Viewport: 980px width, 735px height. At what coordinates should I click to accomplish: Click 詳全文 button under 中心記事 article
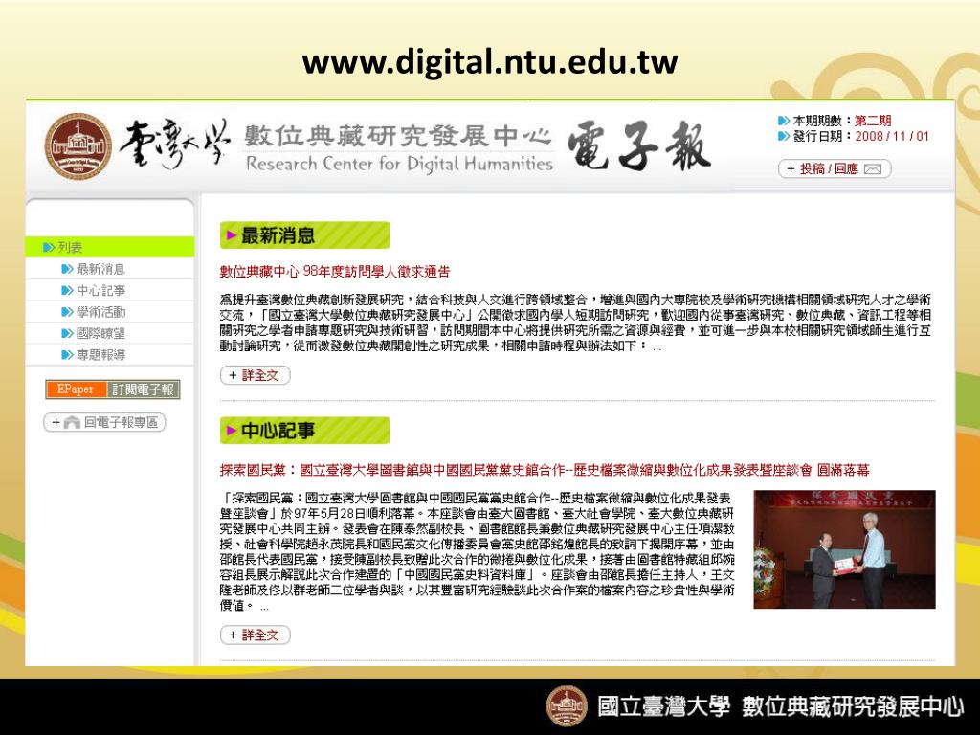255,635
